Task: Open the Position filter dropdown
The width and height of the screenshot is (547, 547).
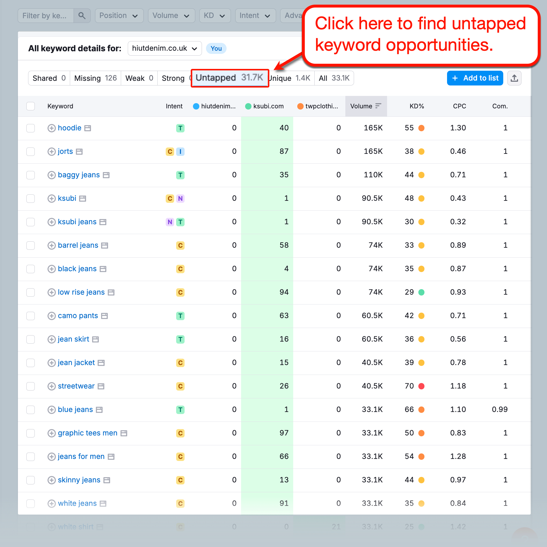Action: pos(119,16)
